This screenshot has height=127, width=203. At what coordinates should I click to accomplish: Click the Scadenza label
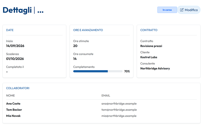tap(12, 54)
